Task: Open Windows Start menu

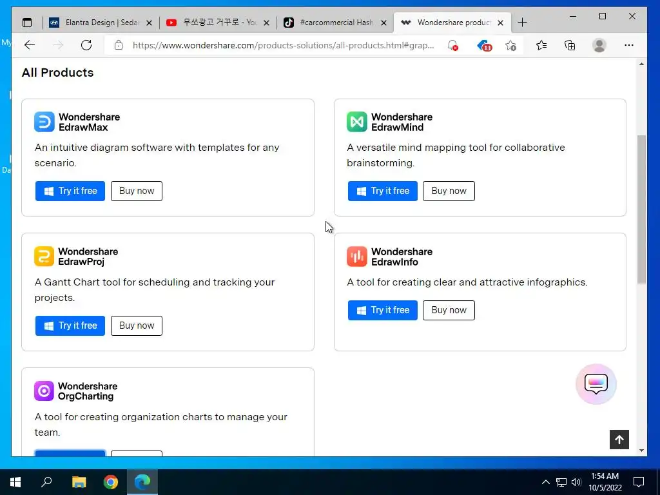Action: [15, 482]
